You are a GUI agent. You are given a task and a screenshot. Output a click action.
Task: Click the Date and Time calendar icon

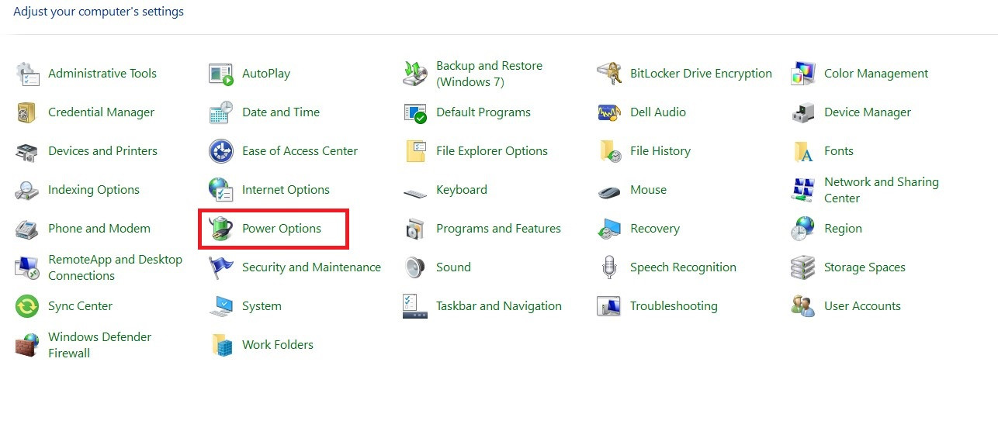tap(221, 112)
